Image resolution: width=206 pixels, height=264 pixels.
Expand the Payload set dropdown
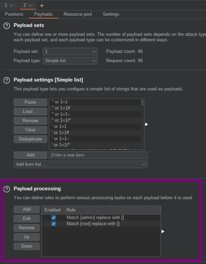tap(70, 52)
